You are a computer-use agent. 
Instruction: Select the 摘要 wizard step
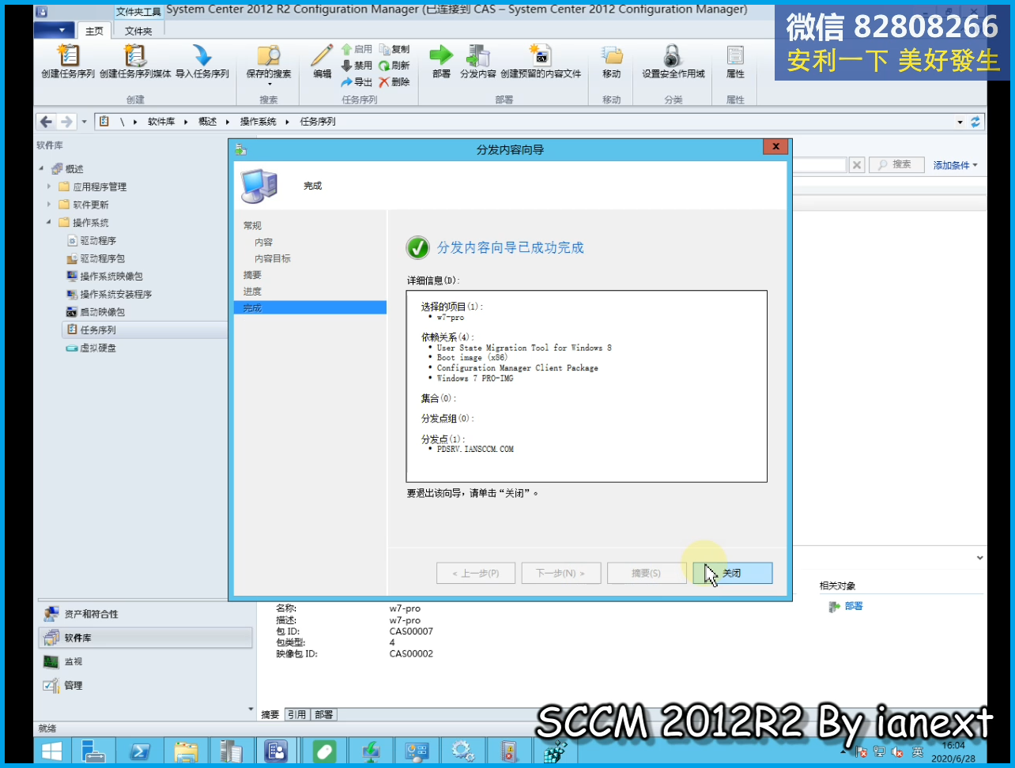coord(252,275)
